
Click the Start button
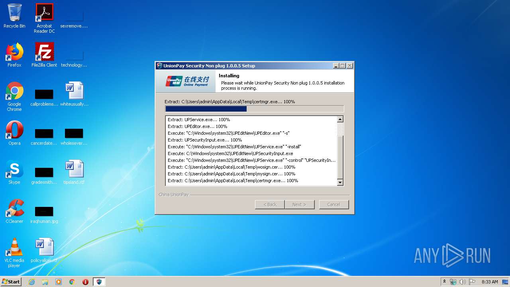click(11, 282)
